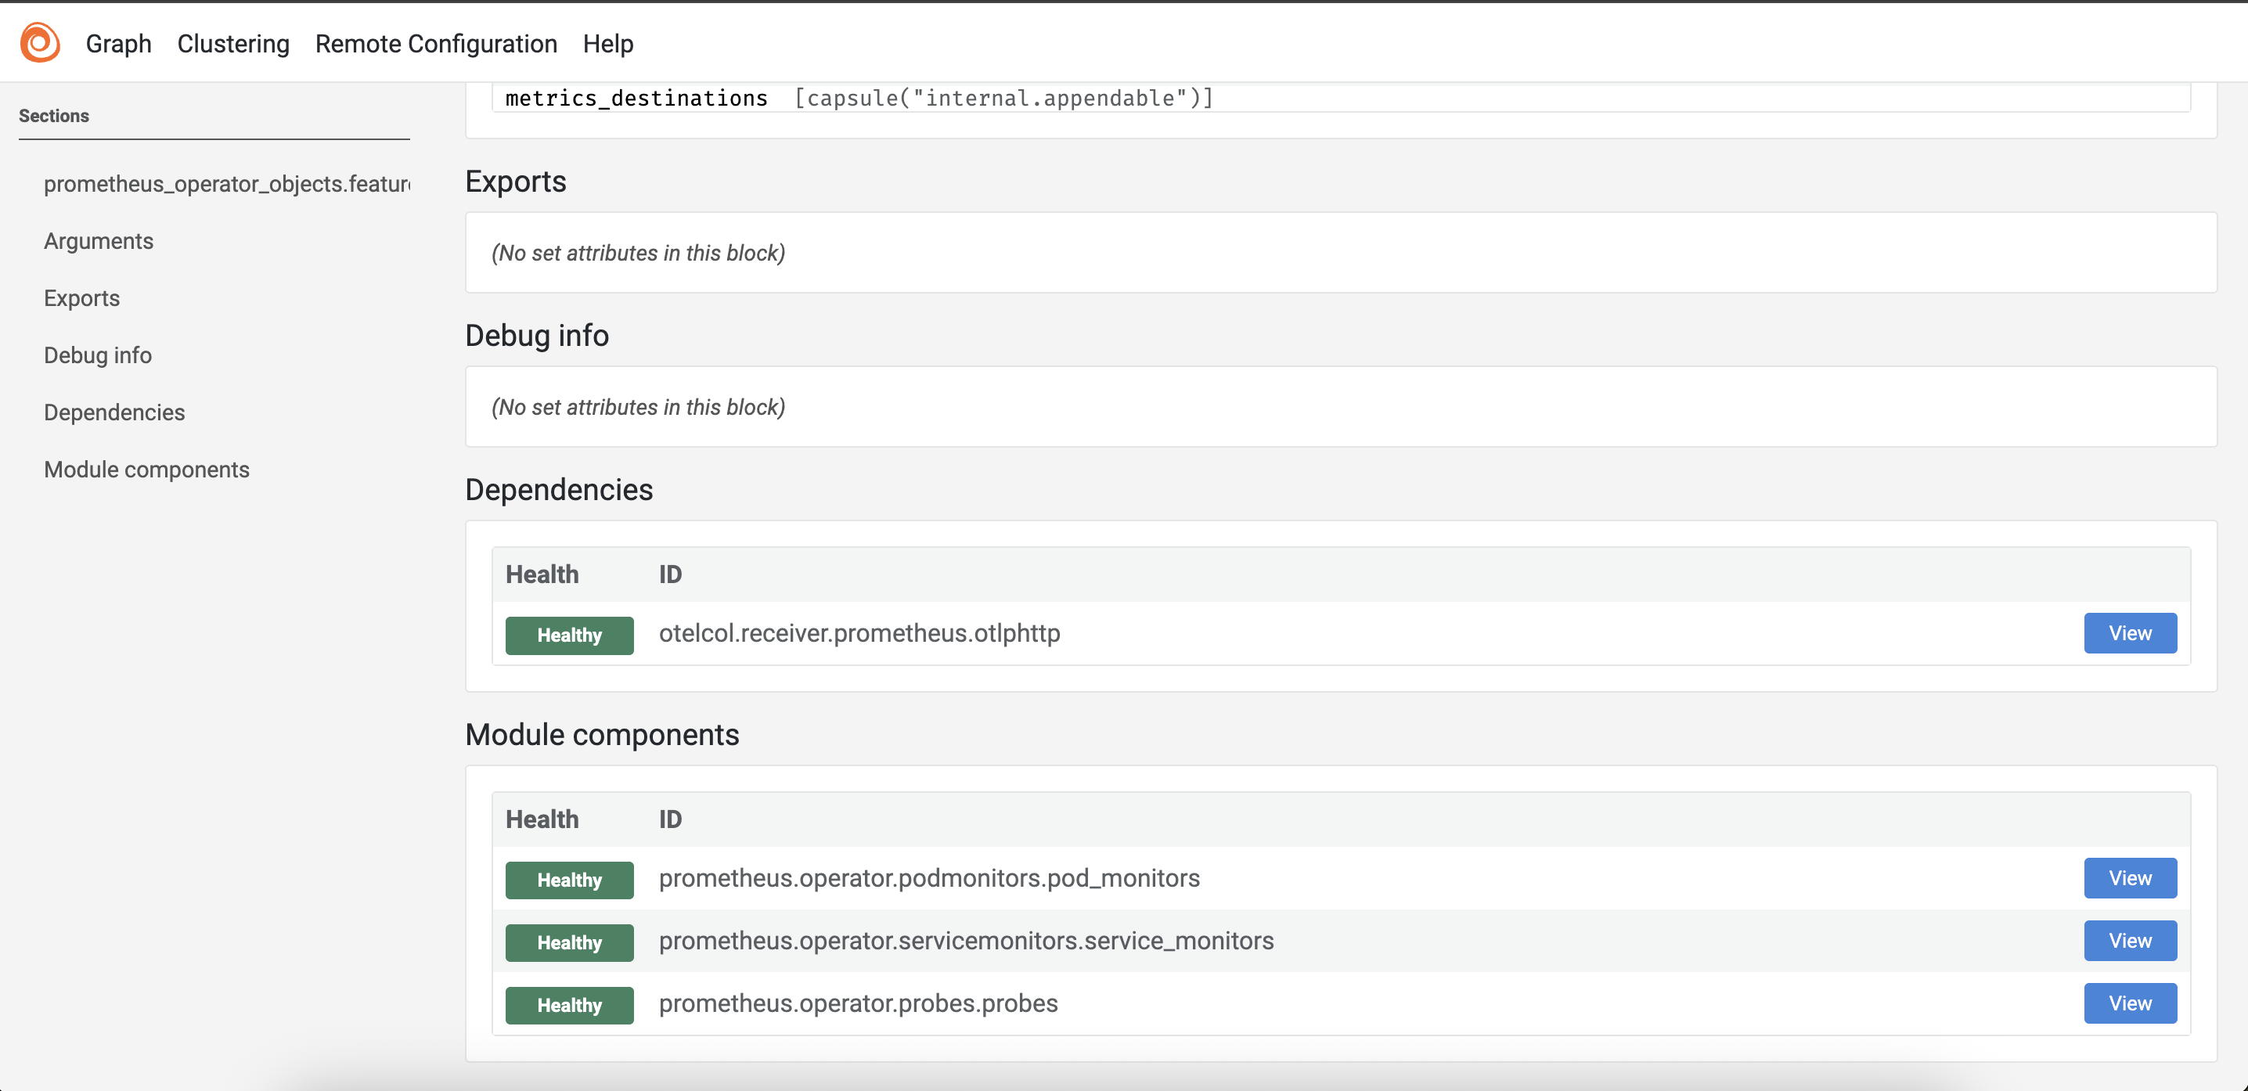
Task: Open the Help menu
Action: tap(608, 43)
